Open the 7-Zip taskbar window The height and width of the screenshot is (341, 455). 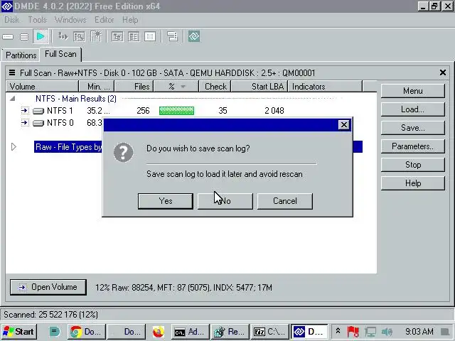coord(270,332)
